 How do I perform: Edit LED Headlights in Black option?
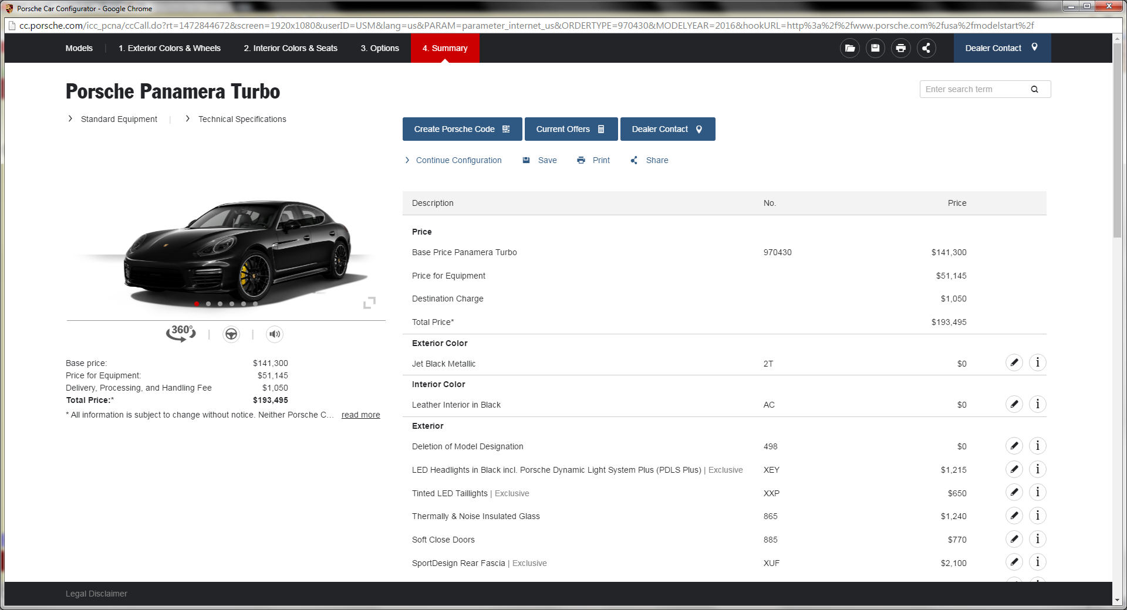tap(1014, 469)
